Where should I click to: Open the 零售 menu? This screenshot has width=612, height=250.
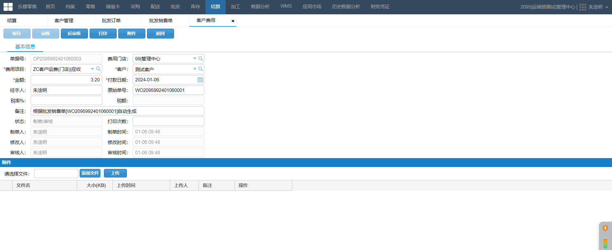click(91, 7)
